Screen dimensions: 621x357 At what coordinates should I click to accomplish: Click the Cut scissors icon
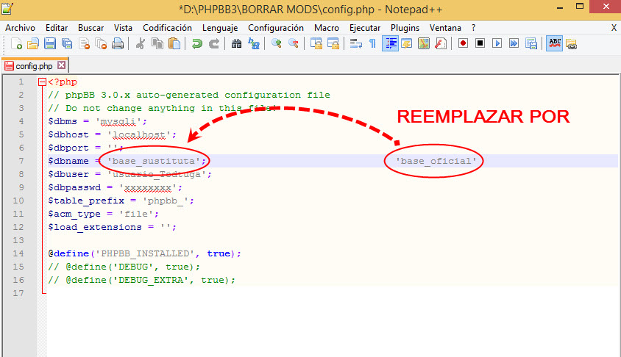pos(140,44)
